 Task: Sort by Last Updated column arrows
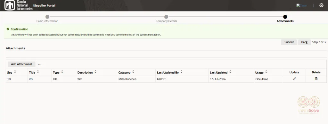click(x=230, y=72)
